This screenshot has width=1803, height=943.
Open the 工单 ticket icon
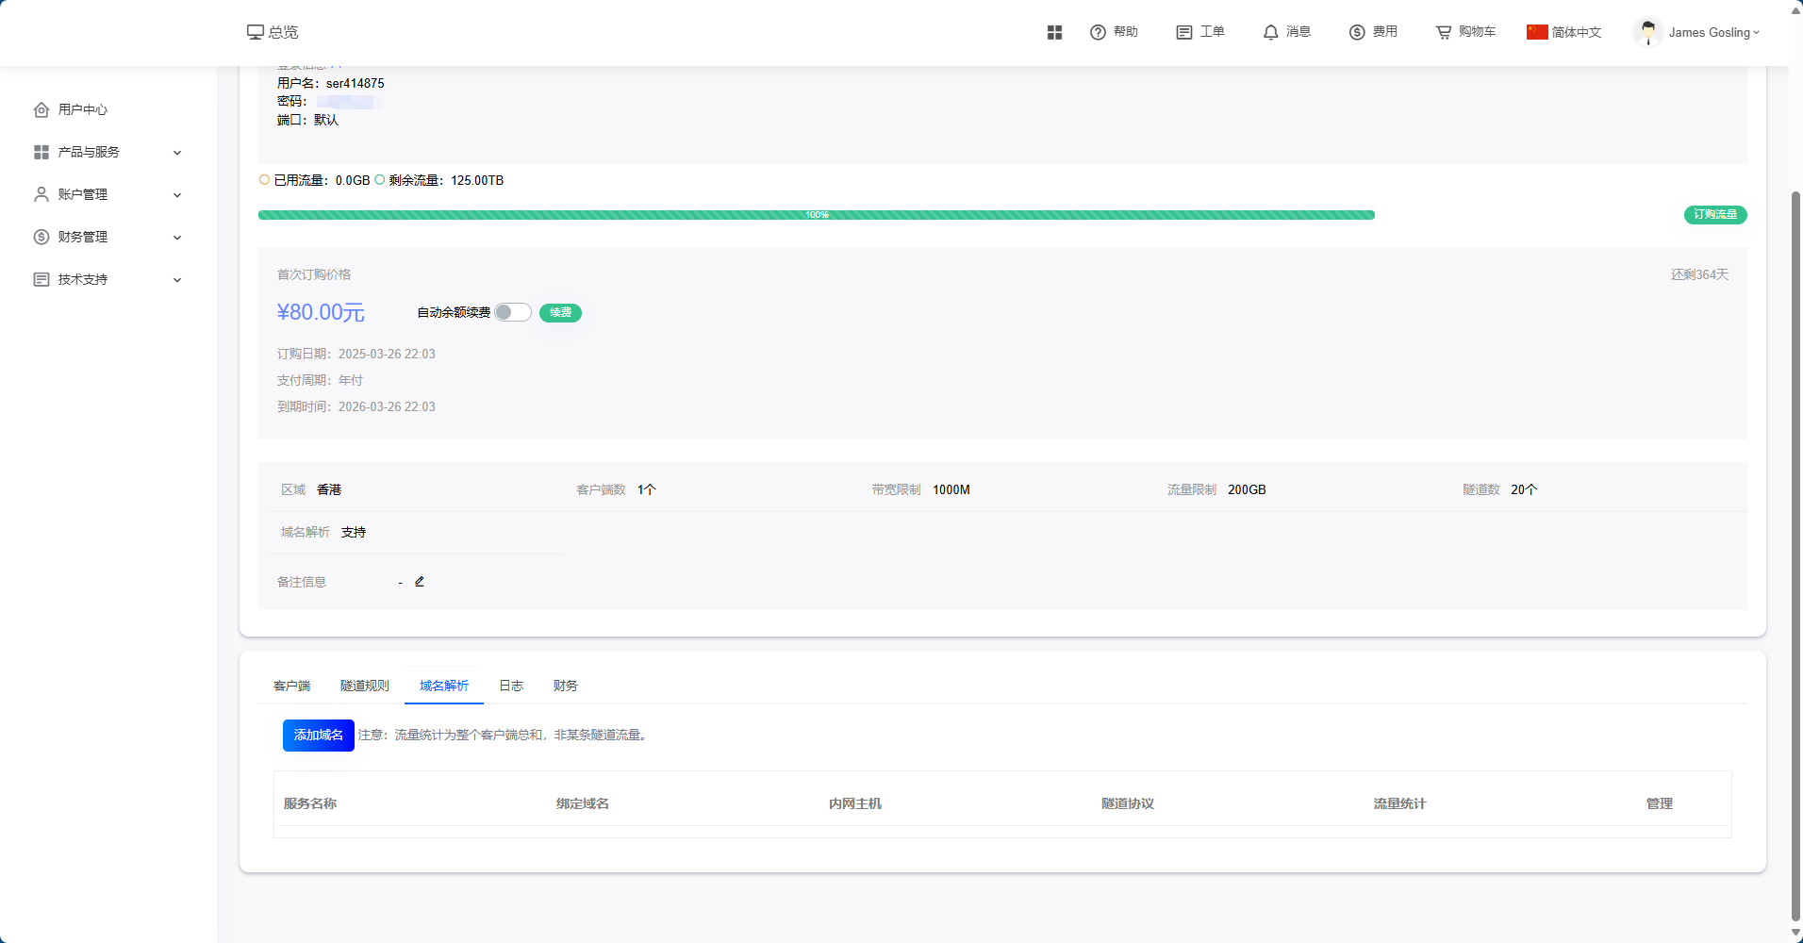[x=1184, y=32]
